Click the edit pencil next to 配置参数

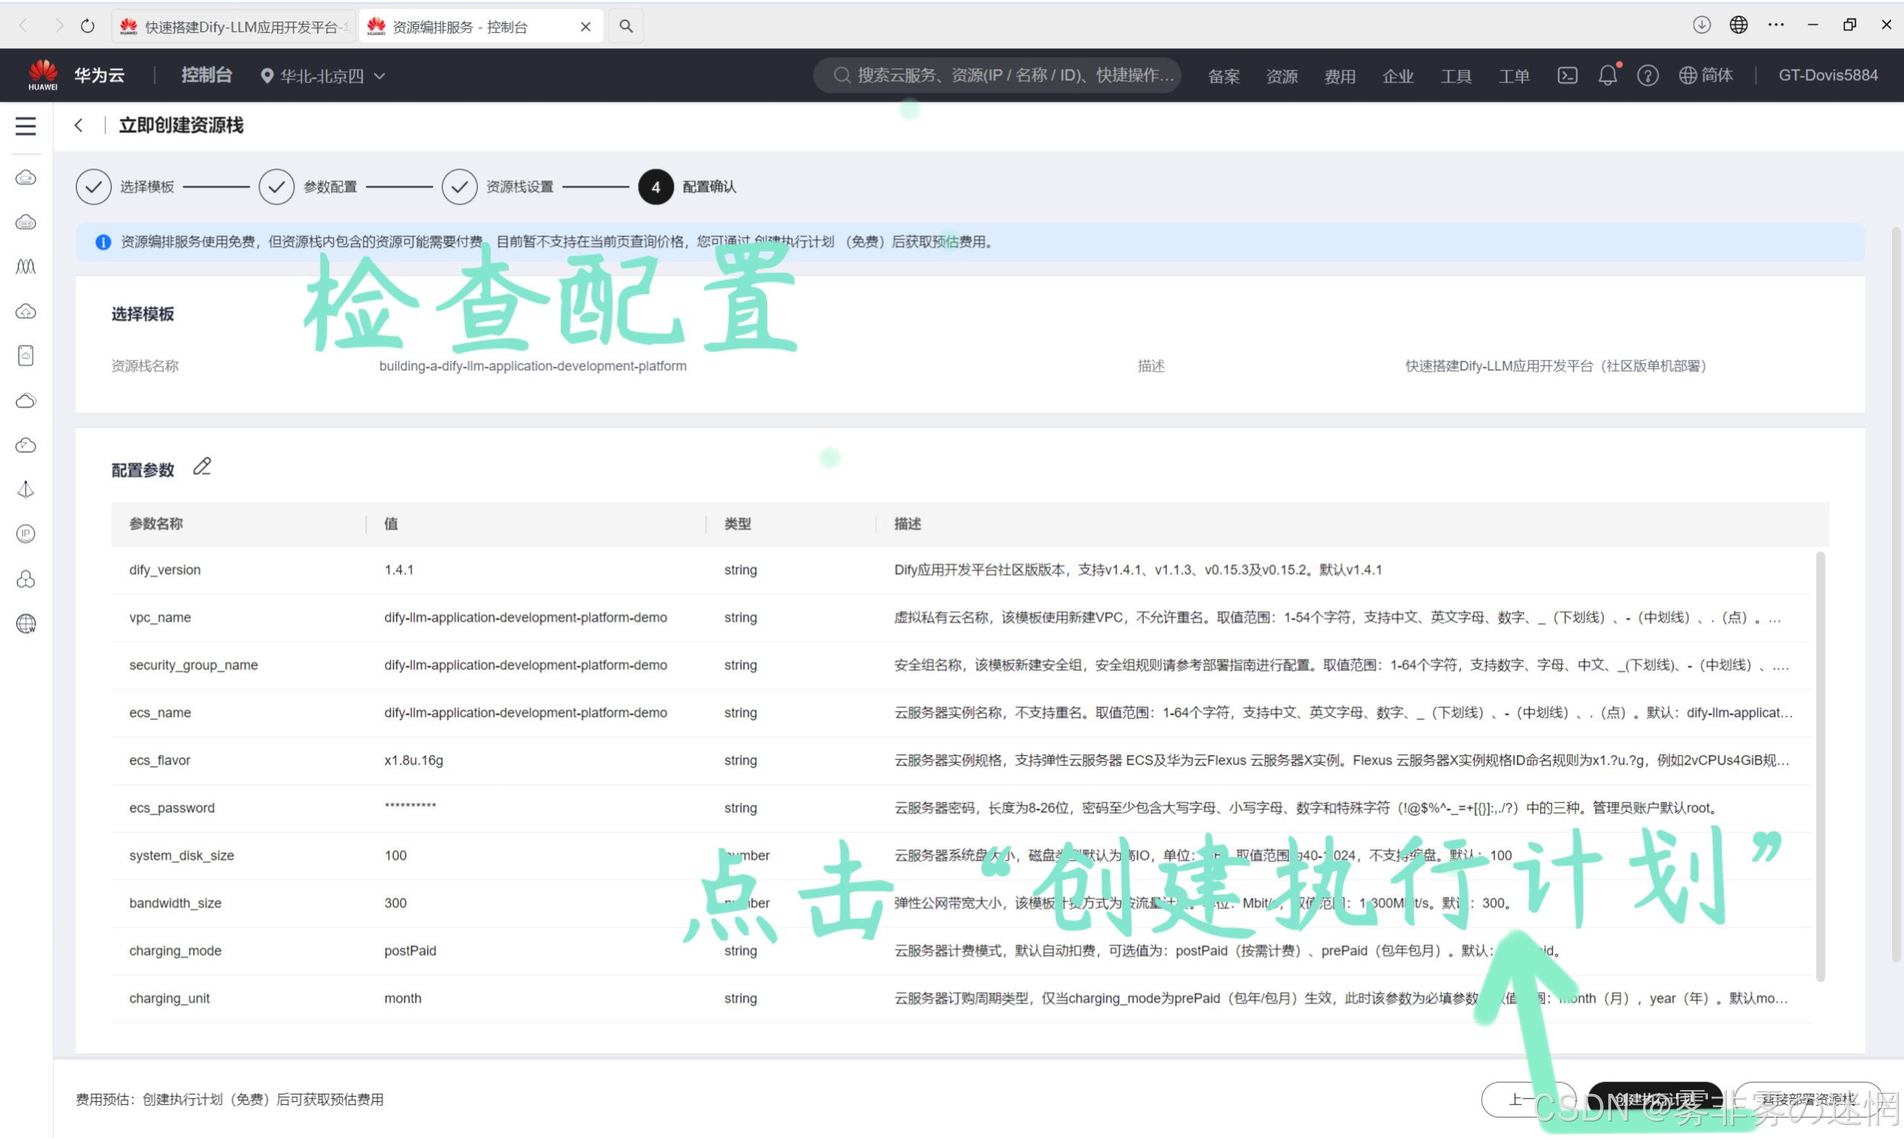[x=202, y=467]
